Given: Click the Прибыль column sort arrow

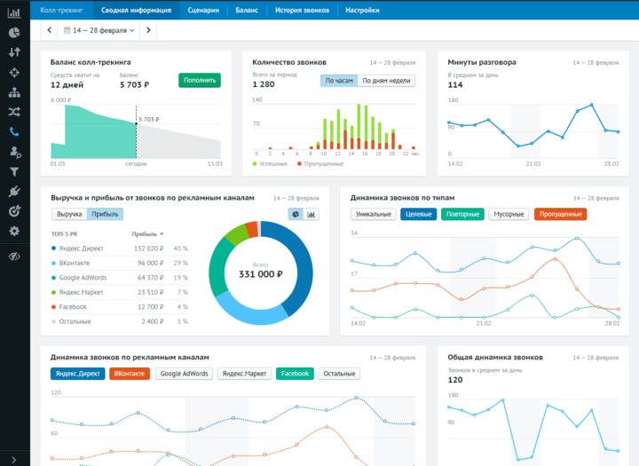Looking at the screenshot, I should pyautogui.click(x=162, y=233).
